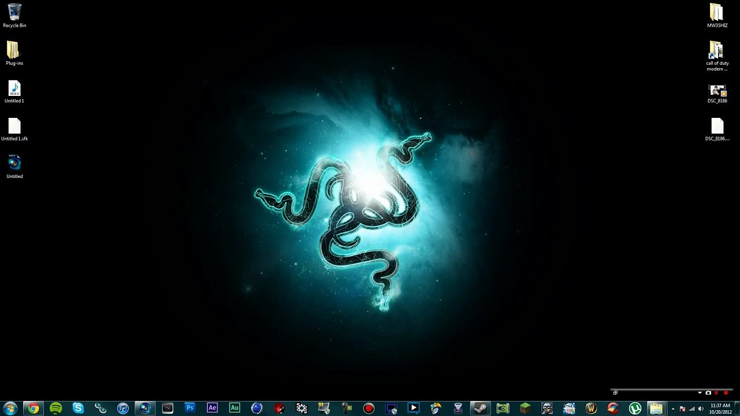Image resolution: width=740 pixels, height=416 pixels.
Task: Open Action Center flag in system tray
Action: click(682, 409)
